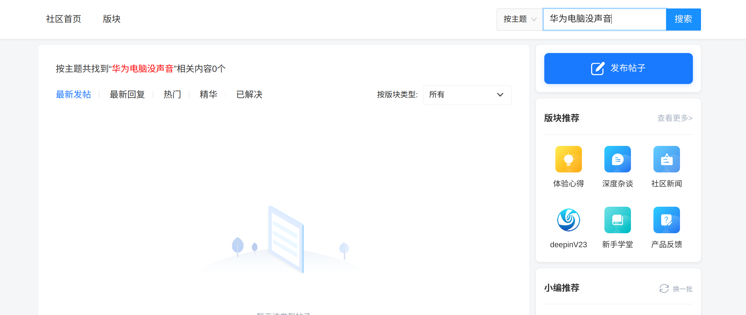
Task: Show the 已解决 tab
Action: coord(249,95)
